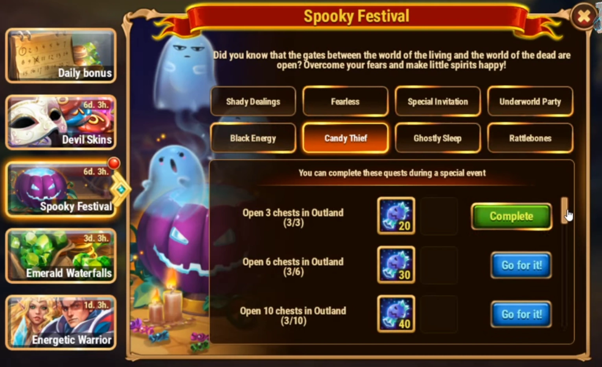Viewport: 602px width, 367px height.
Task: Open the Emerald Waterfalls event
Action: [61, 256]
